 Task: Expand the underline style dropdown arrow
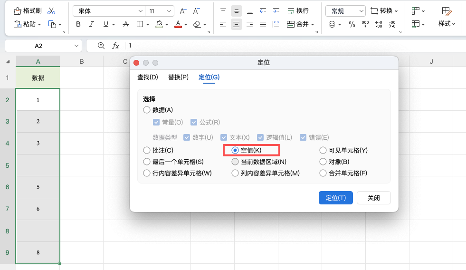114,24
